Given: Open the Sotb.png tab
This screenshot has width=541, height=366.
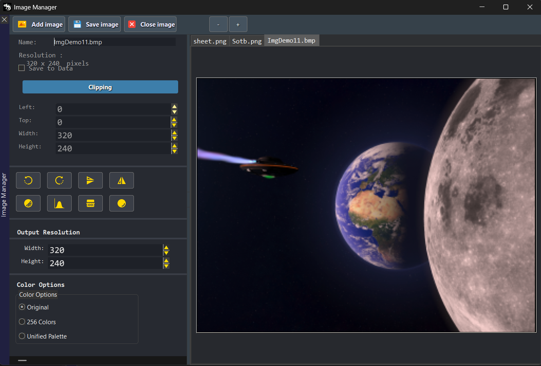Looking at the screenshot, I should 247,41.
